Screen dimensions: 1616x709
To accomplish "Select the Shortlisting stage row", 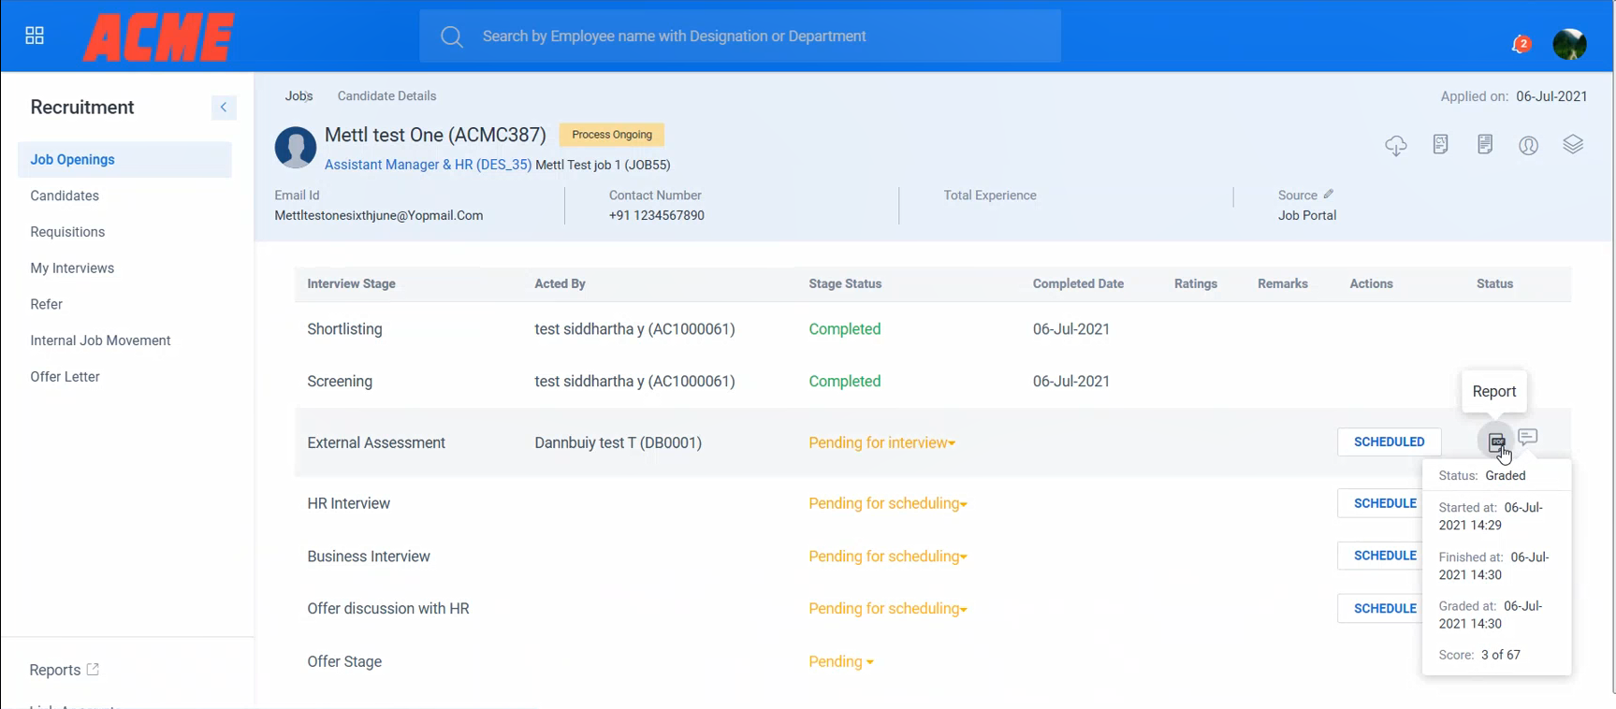I will tap(933, 329).
